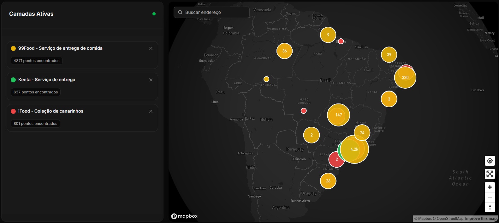Click the red point in Mato Grosso

coord(304,111)
